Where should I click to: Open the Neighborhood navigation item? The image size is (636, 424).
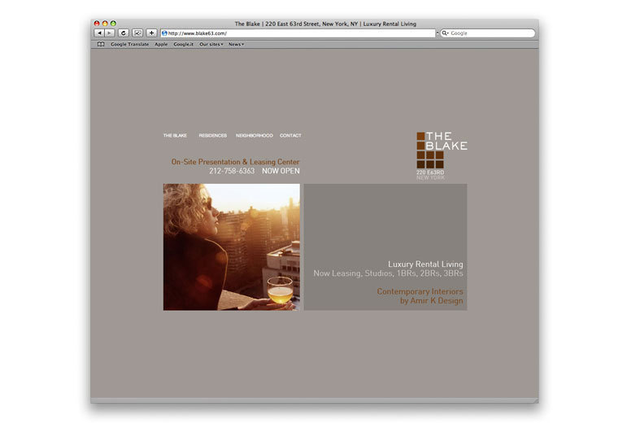click(255, 136)
